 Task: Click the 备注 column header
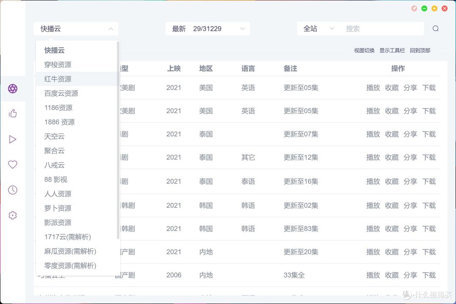290,69
